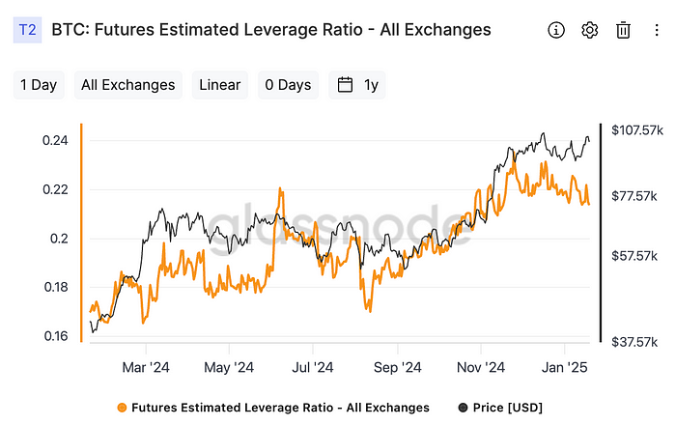Click the $77.57k price axis label
The image size is (676, 425).
click(634, 196)
